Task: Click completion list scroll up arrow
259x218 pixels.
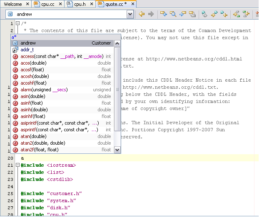Action: click(x=117, y=43)
